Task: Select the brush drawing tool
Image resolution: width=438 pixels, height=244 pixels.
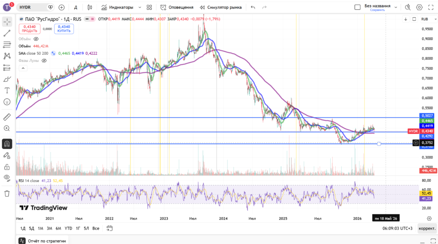Action: coord(7,79)
